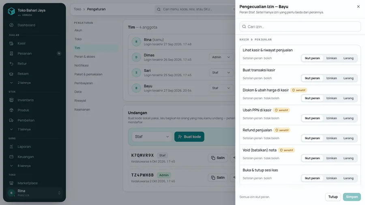Click the Laporan chart icon
The width and height of the screenshot is (365, 205).
pos(11,147)
